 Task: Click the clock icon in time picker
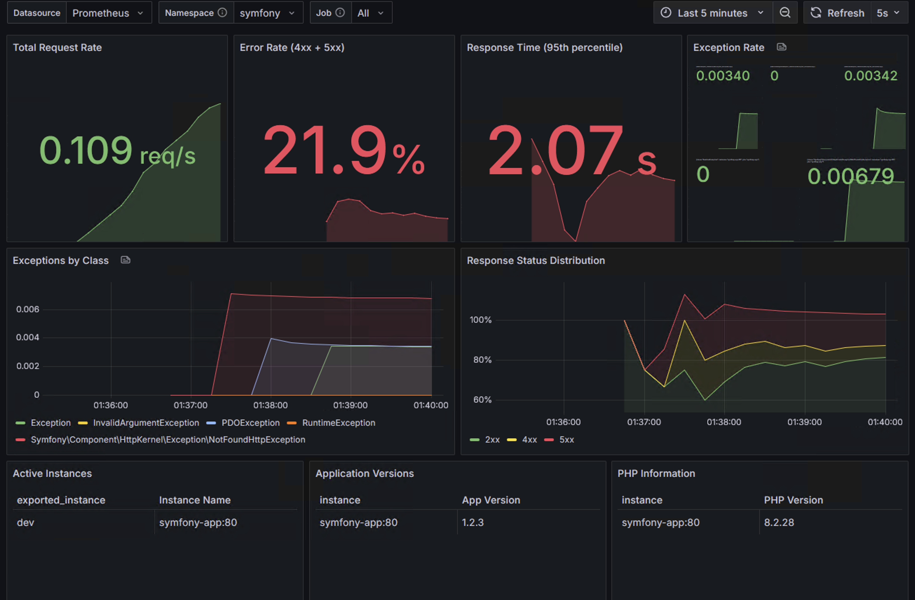(x=665, y=13)
